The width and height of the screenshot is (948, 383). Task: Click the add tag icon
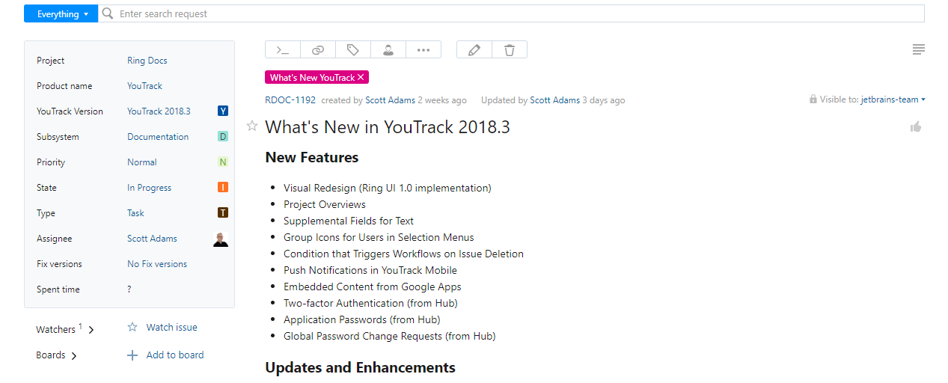(x=353, y=50)
